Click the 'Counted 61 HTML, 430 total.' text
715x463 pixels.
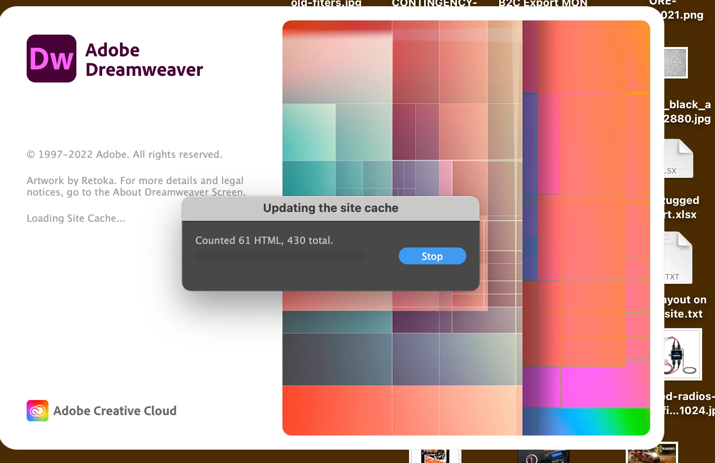(264, 240)
